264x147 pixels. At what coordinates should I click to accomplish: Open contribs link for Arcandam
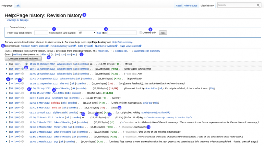[74, 98]
